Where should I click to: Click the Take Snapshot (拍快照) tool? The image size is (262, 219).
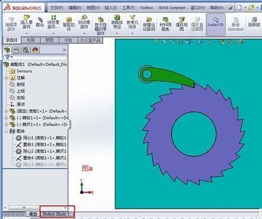(254, 22)
